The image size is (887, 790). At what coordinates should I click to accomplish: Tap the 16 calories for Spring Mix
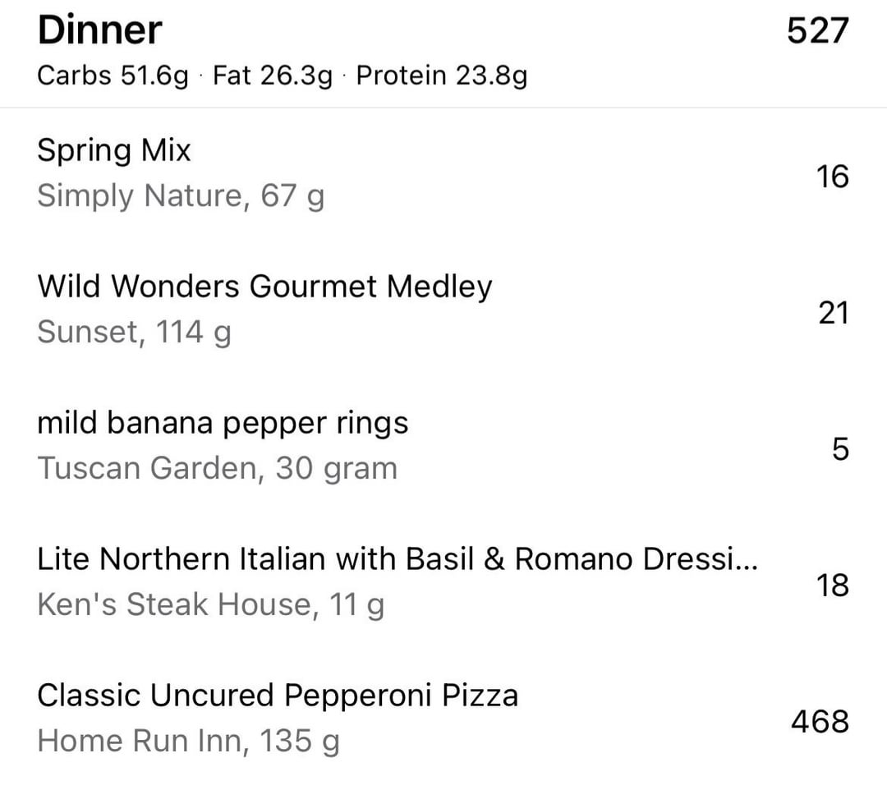click(832, 177)
